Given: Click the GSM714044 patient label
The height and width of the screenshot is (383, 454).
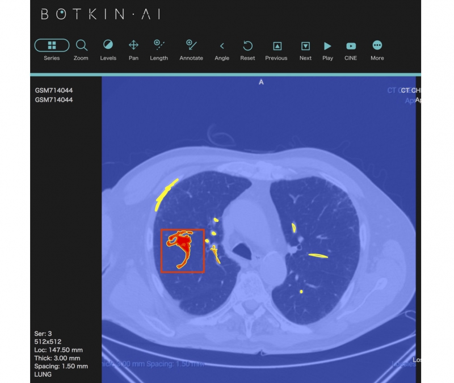Looking at the screenshot, I should click(54, 90).
